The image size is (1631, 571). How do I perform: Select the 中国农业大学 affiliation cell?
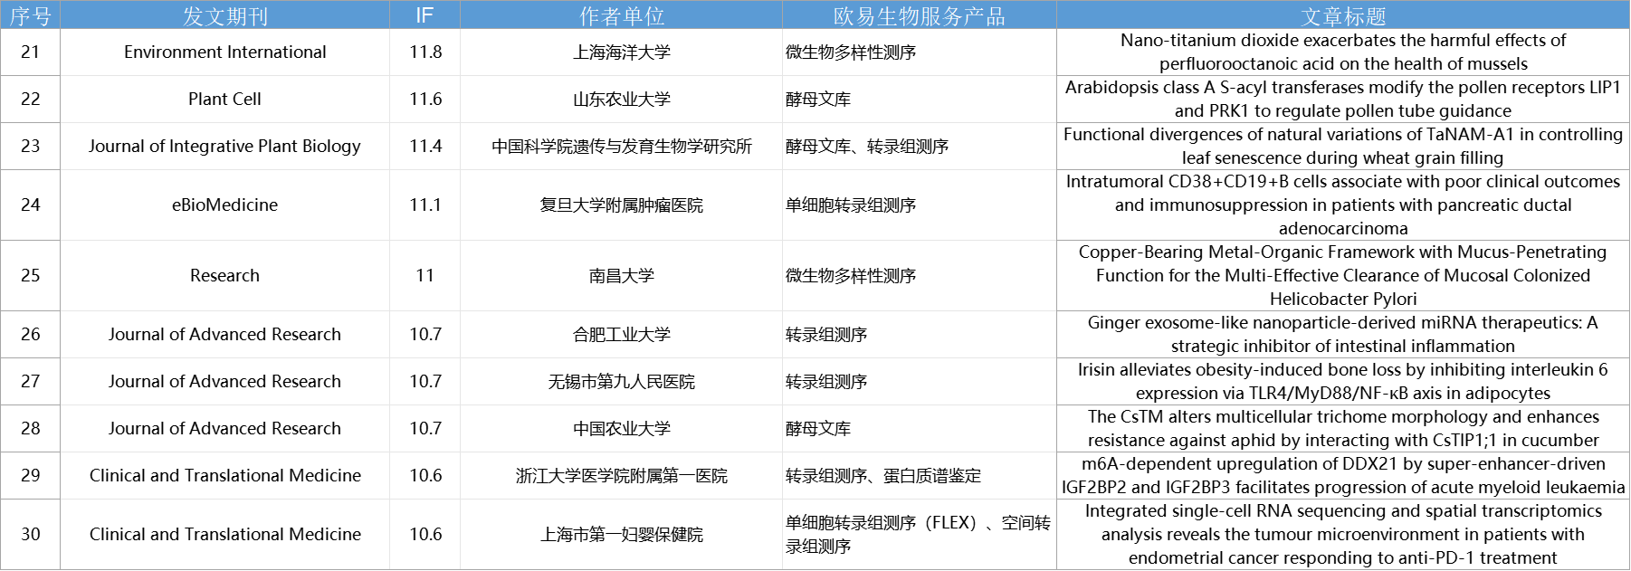[621, 429]
